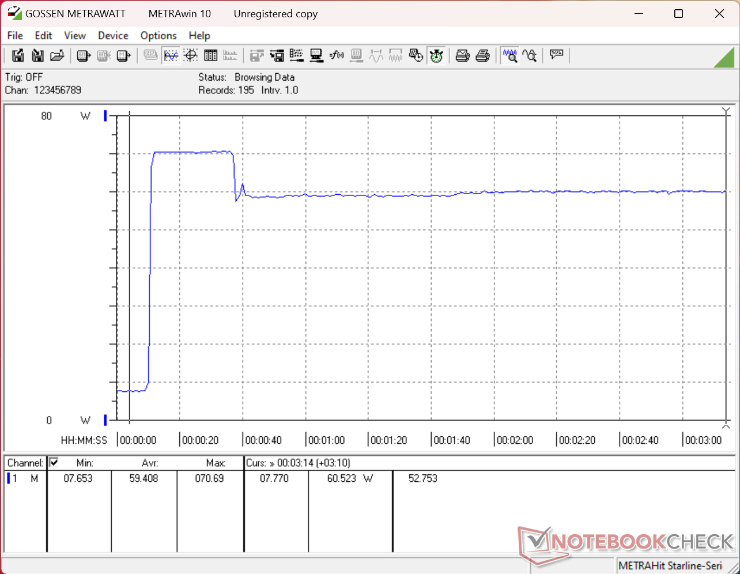740x574 pixels.
Task: Activate the curve search magnifier tool
Action: (x=530, y=56)
